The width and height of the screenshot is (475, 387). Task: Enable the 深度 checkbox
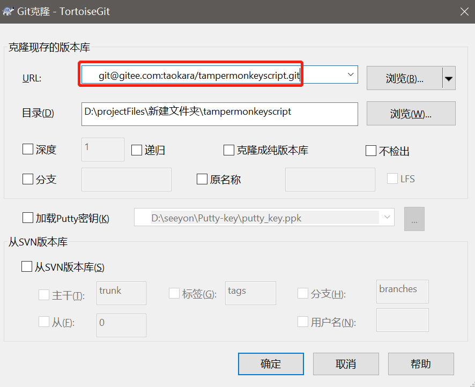click(28, 150)
